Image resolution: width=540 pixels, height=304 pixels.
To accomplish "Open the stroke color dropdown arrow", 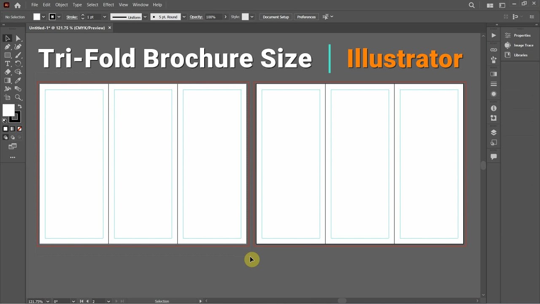I will coord(59,17).
